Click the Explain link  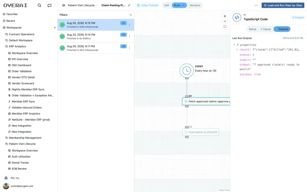[298, 17]
